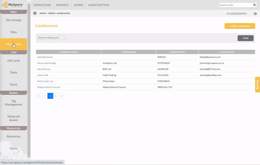Open the ADMIN menu

pos(78,5)
